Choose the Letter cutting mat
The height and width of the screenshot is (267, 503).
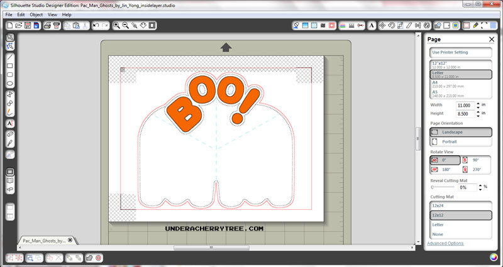[x=461, y=225]
